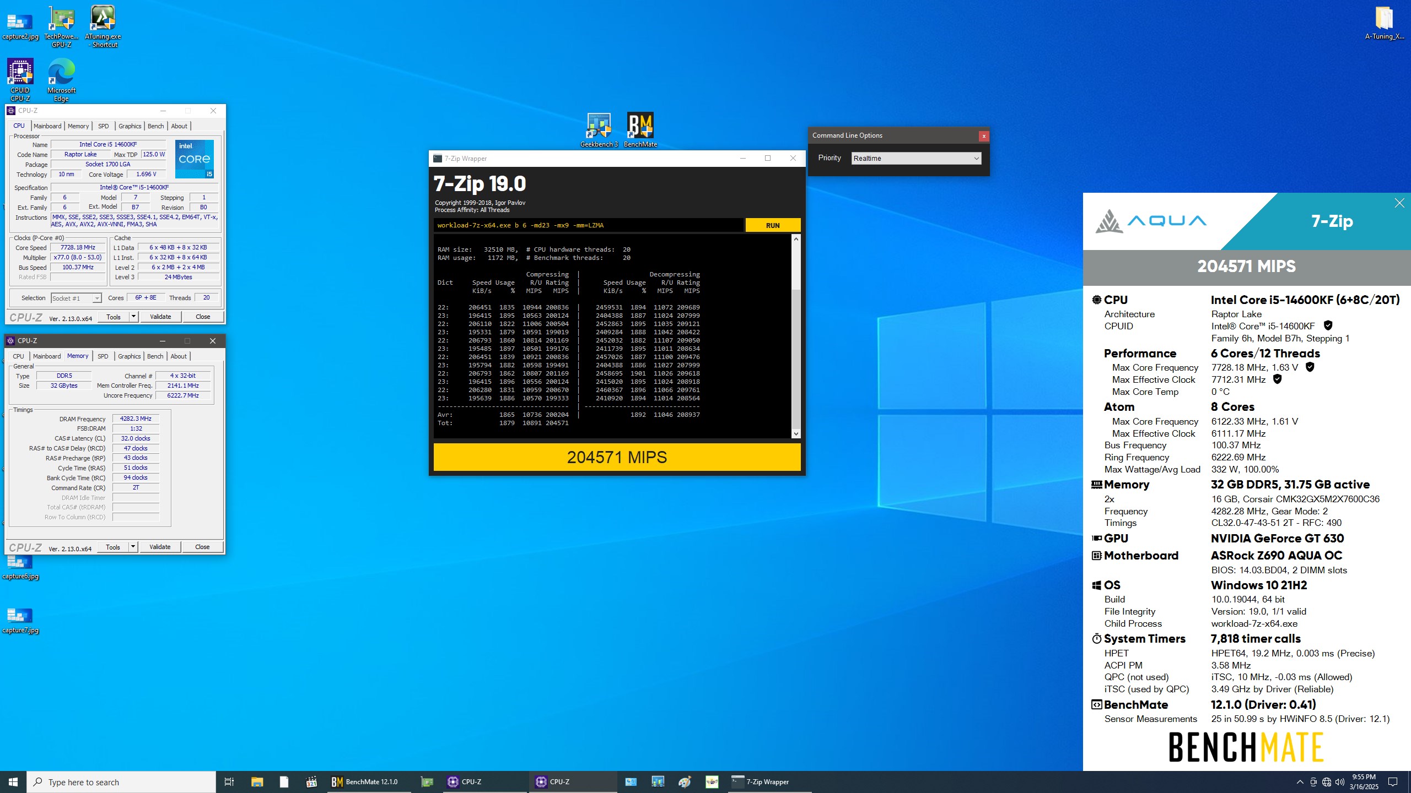Click the volume icon in the system tray

pos(1340,782)
